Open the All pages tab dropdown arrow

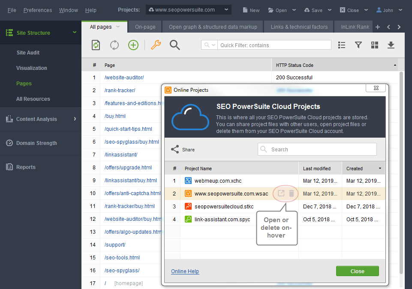[118, 27]
